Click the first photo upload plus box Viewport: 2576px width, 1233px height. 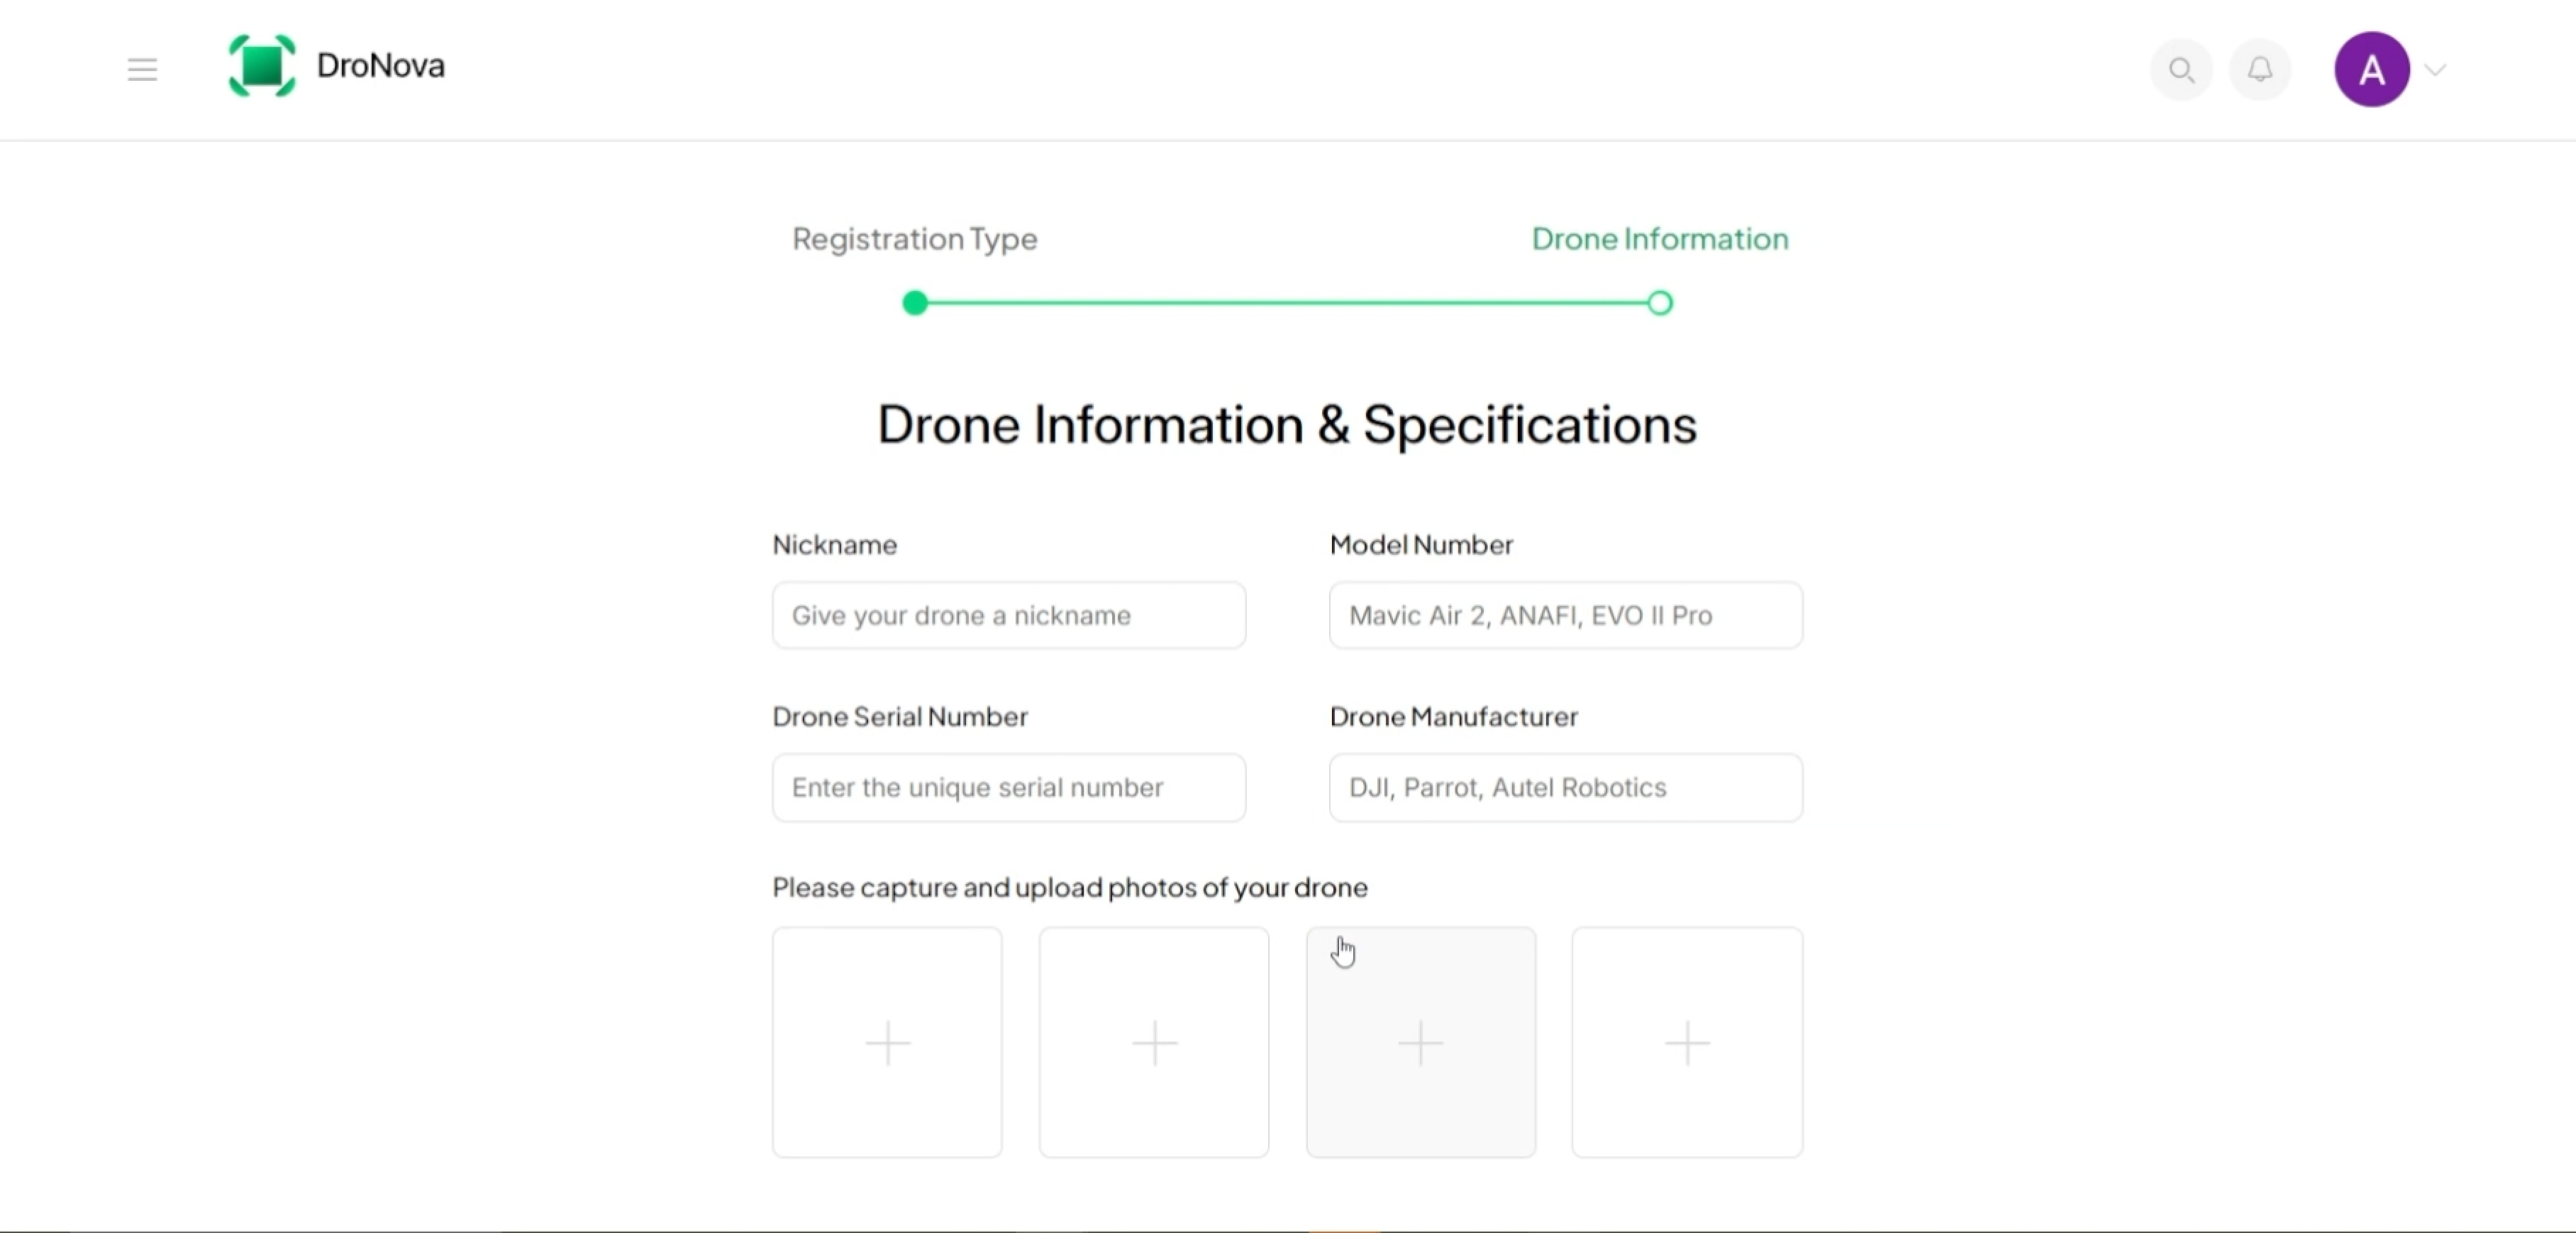point(887,1042)
